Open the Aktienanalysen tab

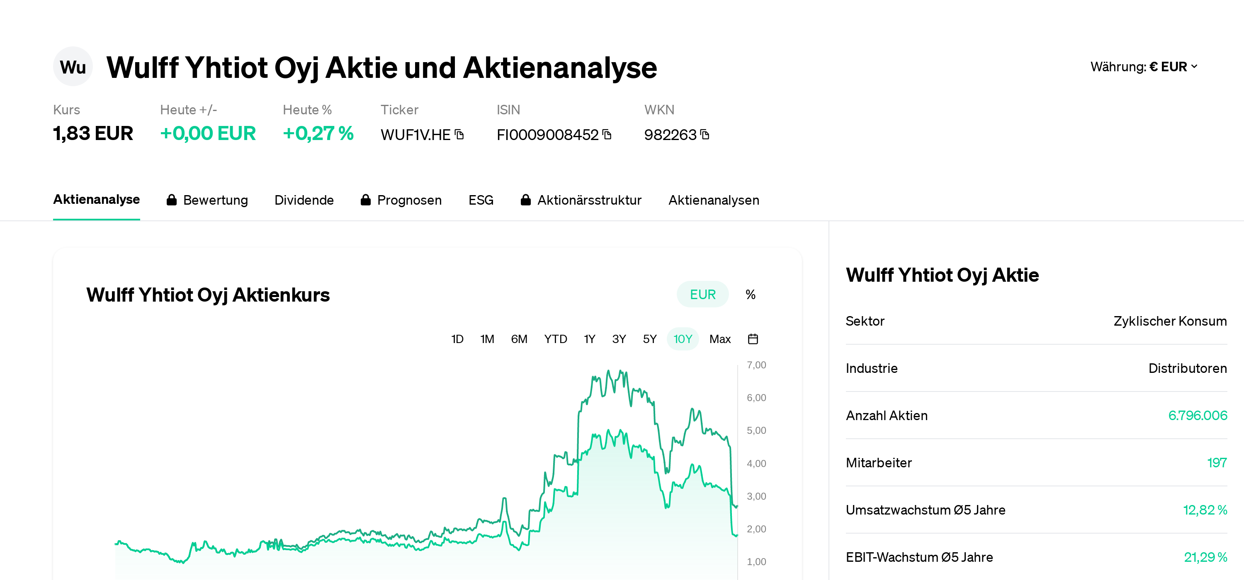pyautogui.click(x=714, y=200)
